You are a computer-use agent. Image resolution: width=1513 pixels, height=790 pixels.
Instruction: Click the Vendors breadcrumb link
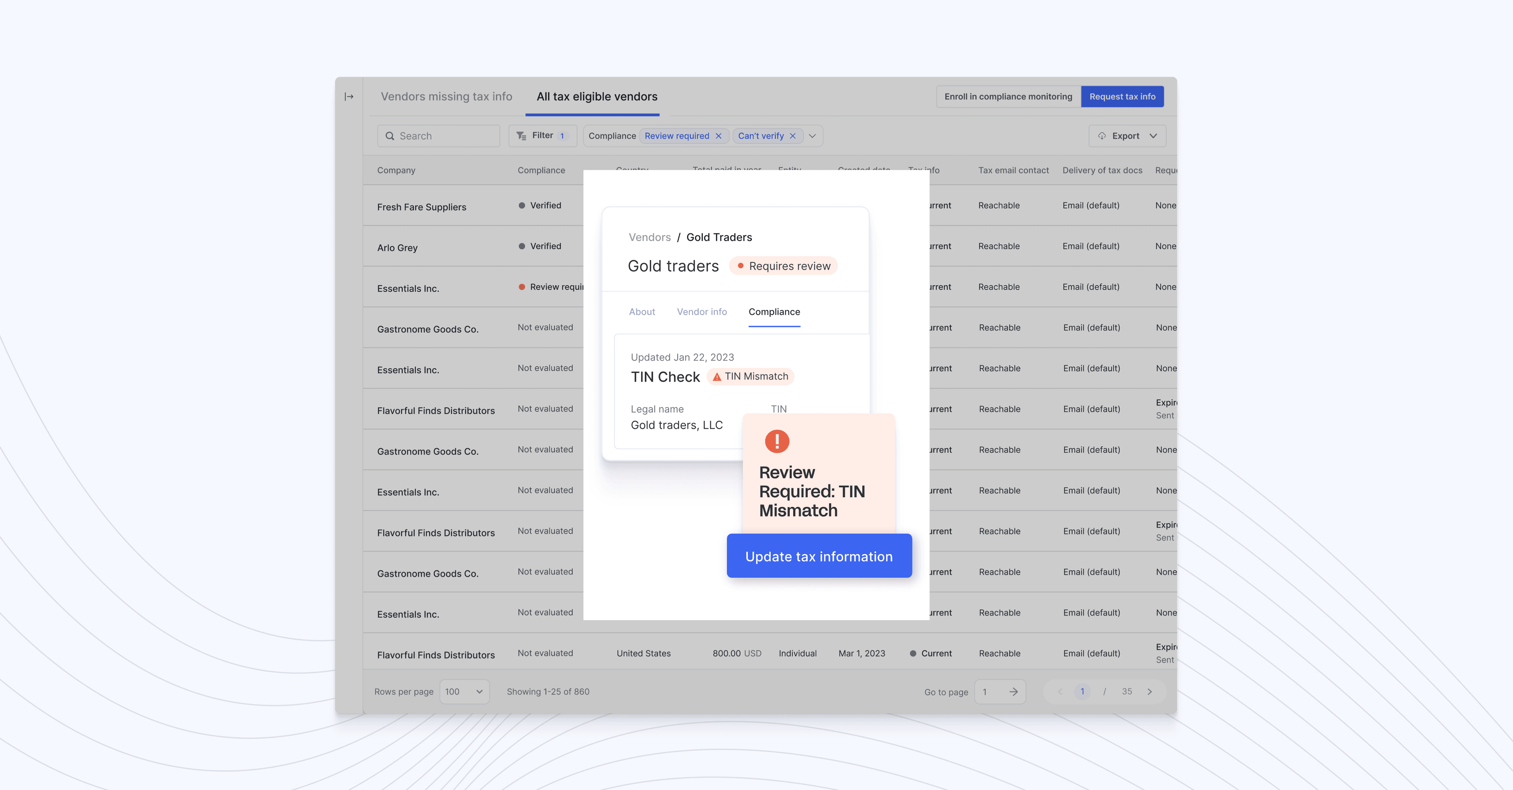[649, 237]
